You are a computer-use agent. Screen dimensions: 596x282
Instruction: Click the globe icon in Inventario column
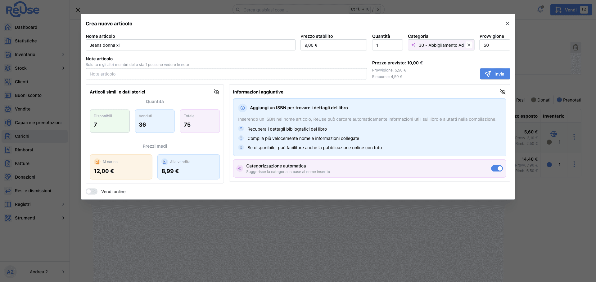point(554,134)
